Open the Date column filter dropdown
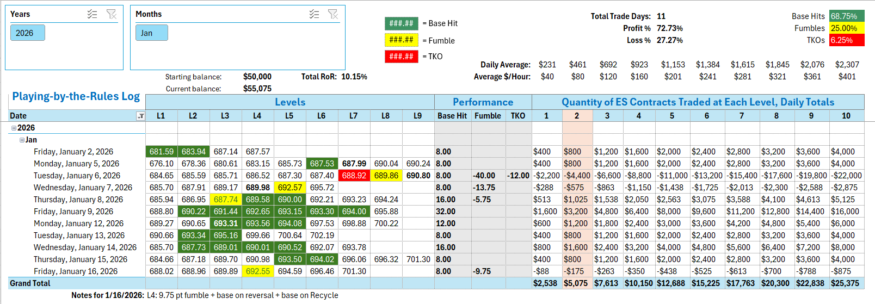Screen dimensions: 875x304 [140, 116]
